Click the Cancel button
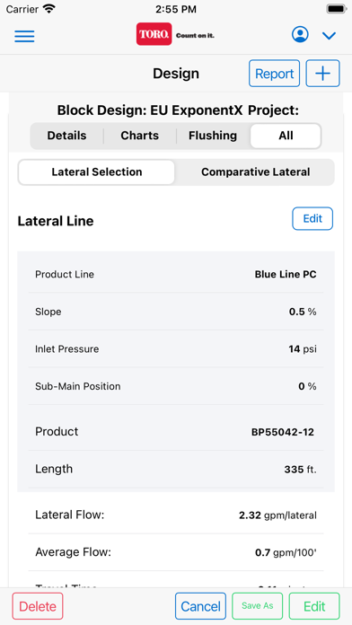This screenshot has width=352, height=625. (x=200, y=606)
